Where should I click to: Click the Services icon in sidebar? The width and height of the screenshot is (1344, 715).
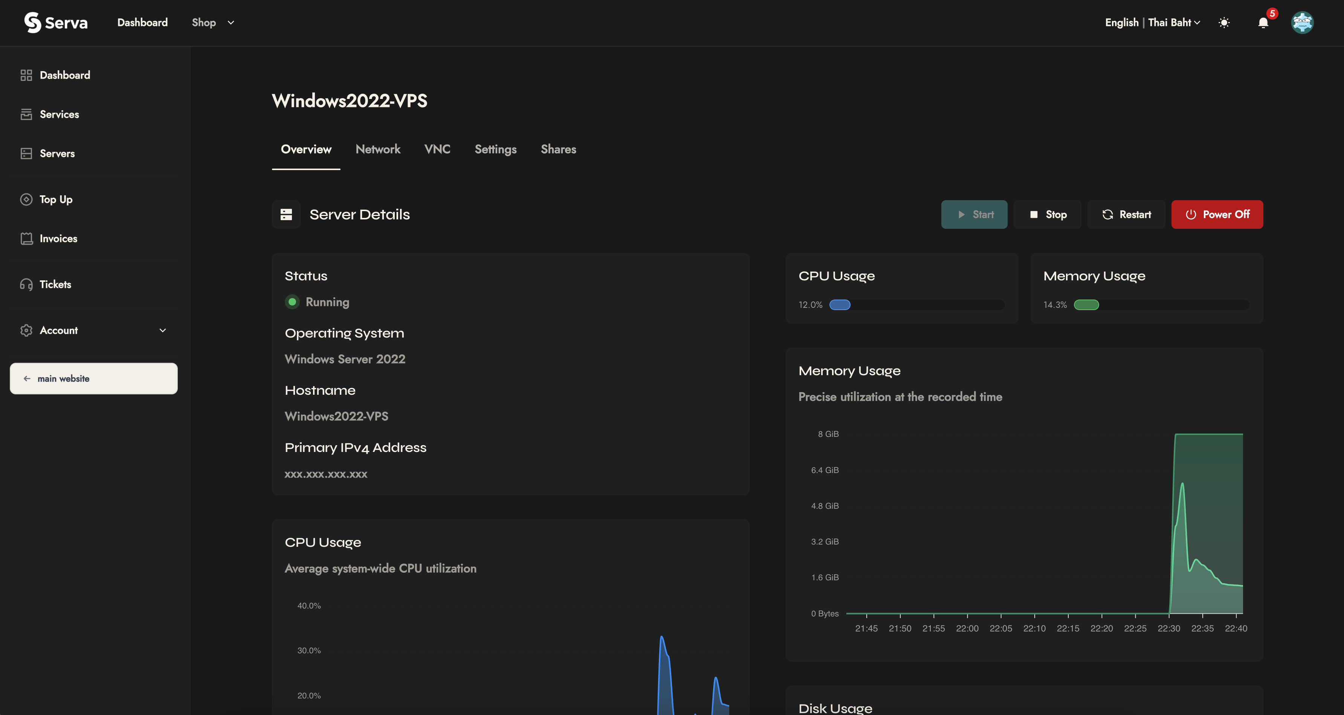tap(26, 114)
